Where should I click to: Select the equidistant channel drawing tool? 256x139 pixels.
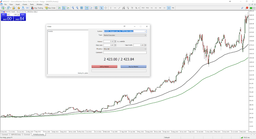[x=124, y=8]
